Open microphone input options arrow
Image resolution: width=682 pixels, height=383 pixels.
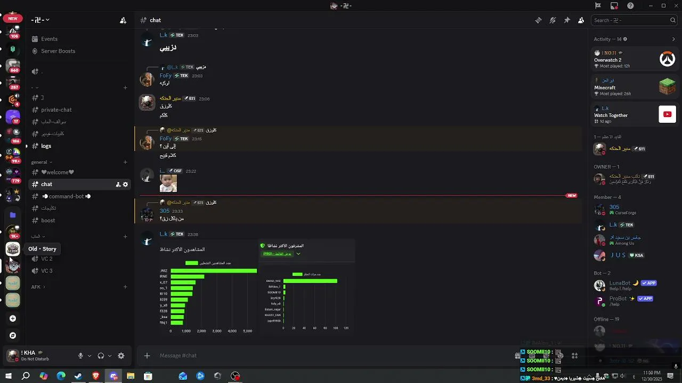[90, 356]
